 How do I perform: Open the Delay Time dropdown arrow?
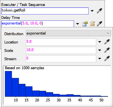[x=77, y=24]
